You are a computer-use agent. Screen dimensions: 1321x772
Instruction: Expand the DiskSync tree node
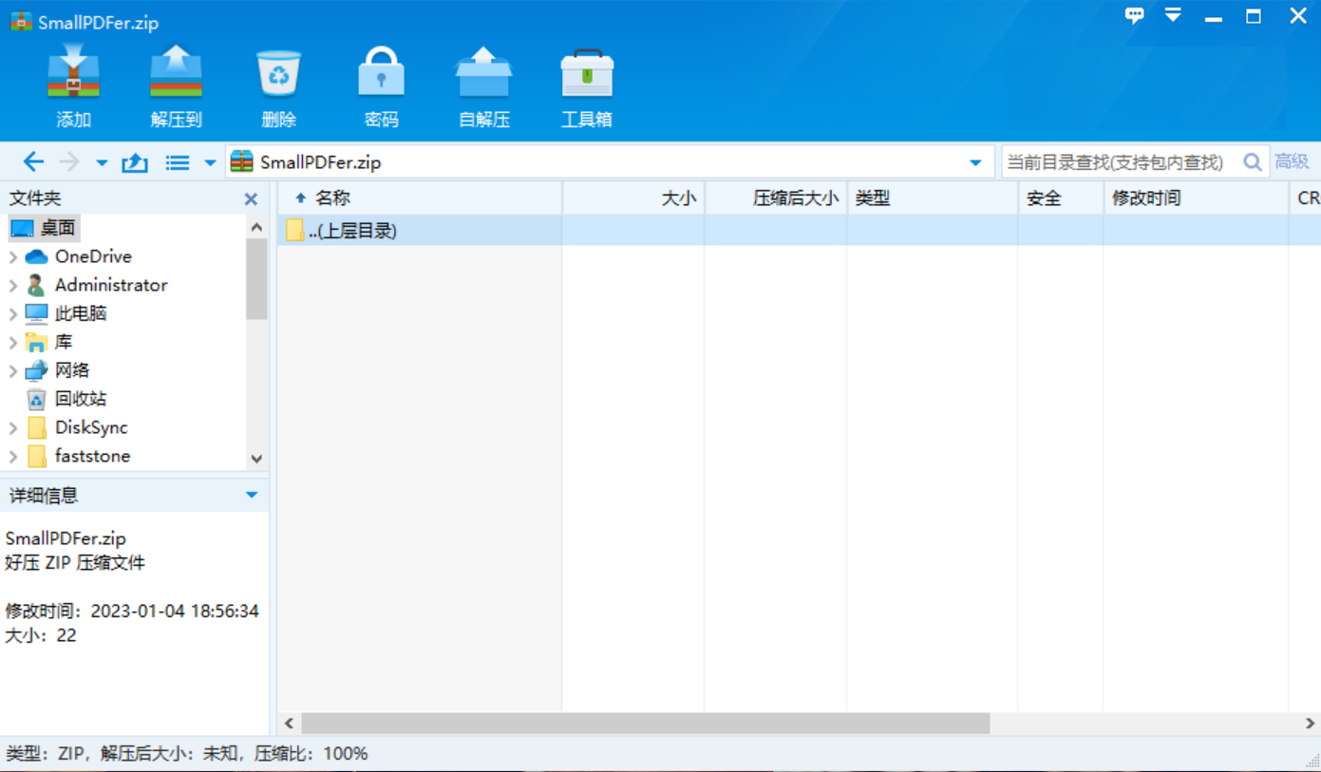(12, 428)
